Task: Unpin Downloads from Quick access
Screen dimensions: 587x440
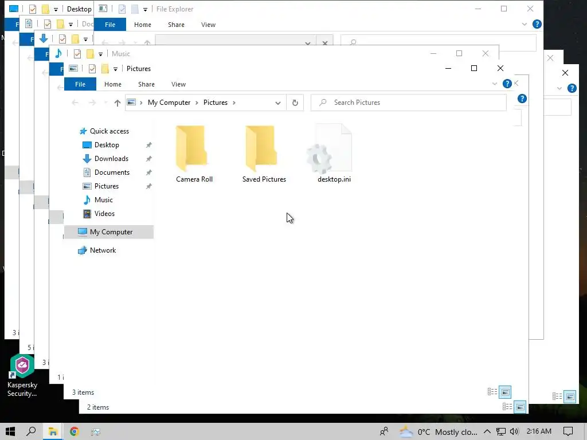Action: click(148, 159)
